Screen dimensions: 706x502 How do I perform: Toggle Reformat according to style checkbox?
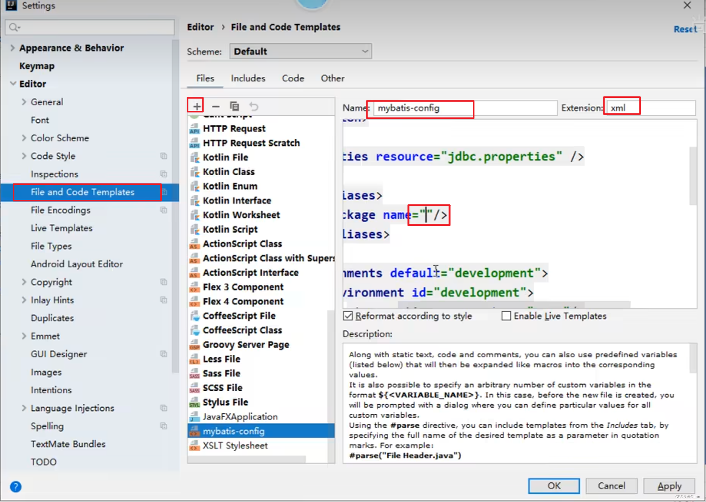348,316
